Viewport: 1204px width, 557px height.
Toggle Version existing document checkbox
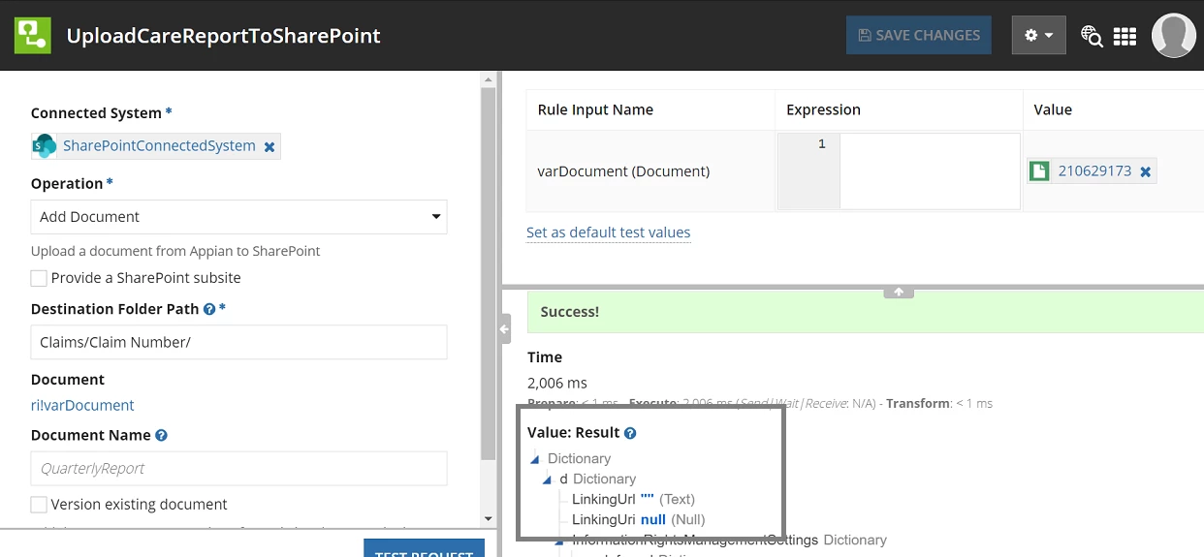[39, 505]
